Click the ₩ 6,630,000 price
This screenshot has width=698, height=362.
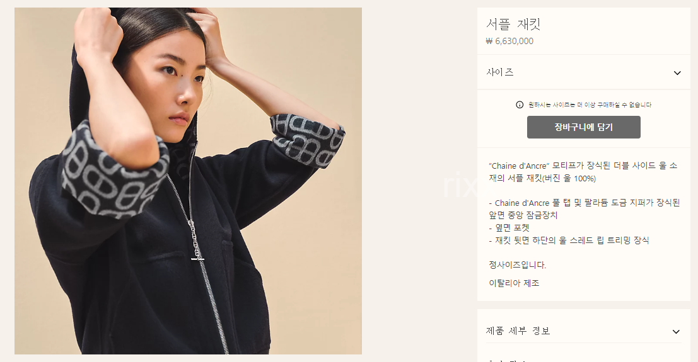(509, 41)
